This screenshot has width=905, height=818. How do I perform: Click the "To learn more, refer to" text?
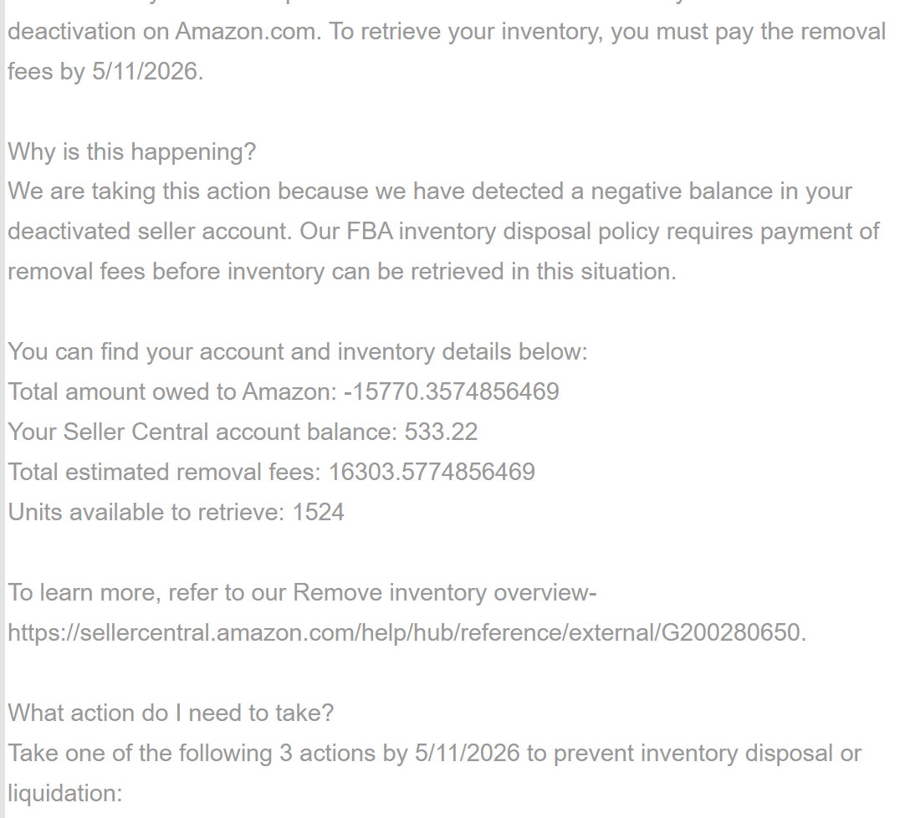coord(146,593)
